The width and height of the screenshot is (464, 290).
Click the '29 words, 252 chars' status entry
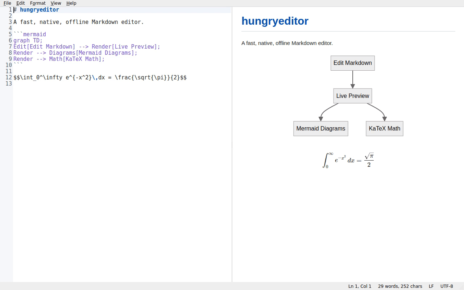point(400,286)
